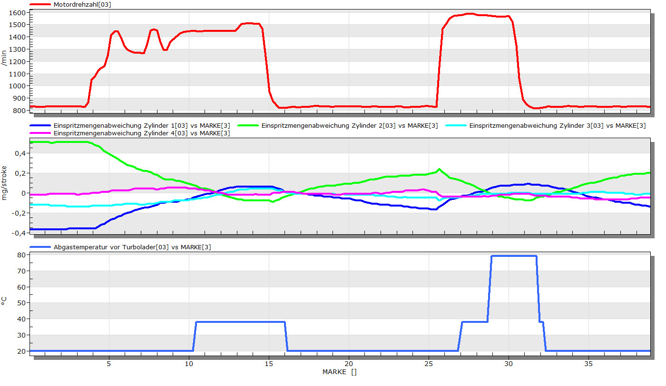This screenshot has width=666, height=386.
Task: Click the 35 tick on the MARKE axis
Action: (x=589, y=363)
